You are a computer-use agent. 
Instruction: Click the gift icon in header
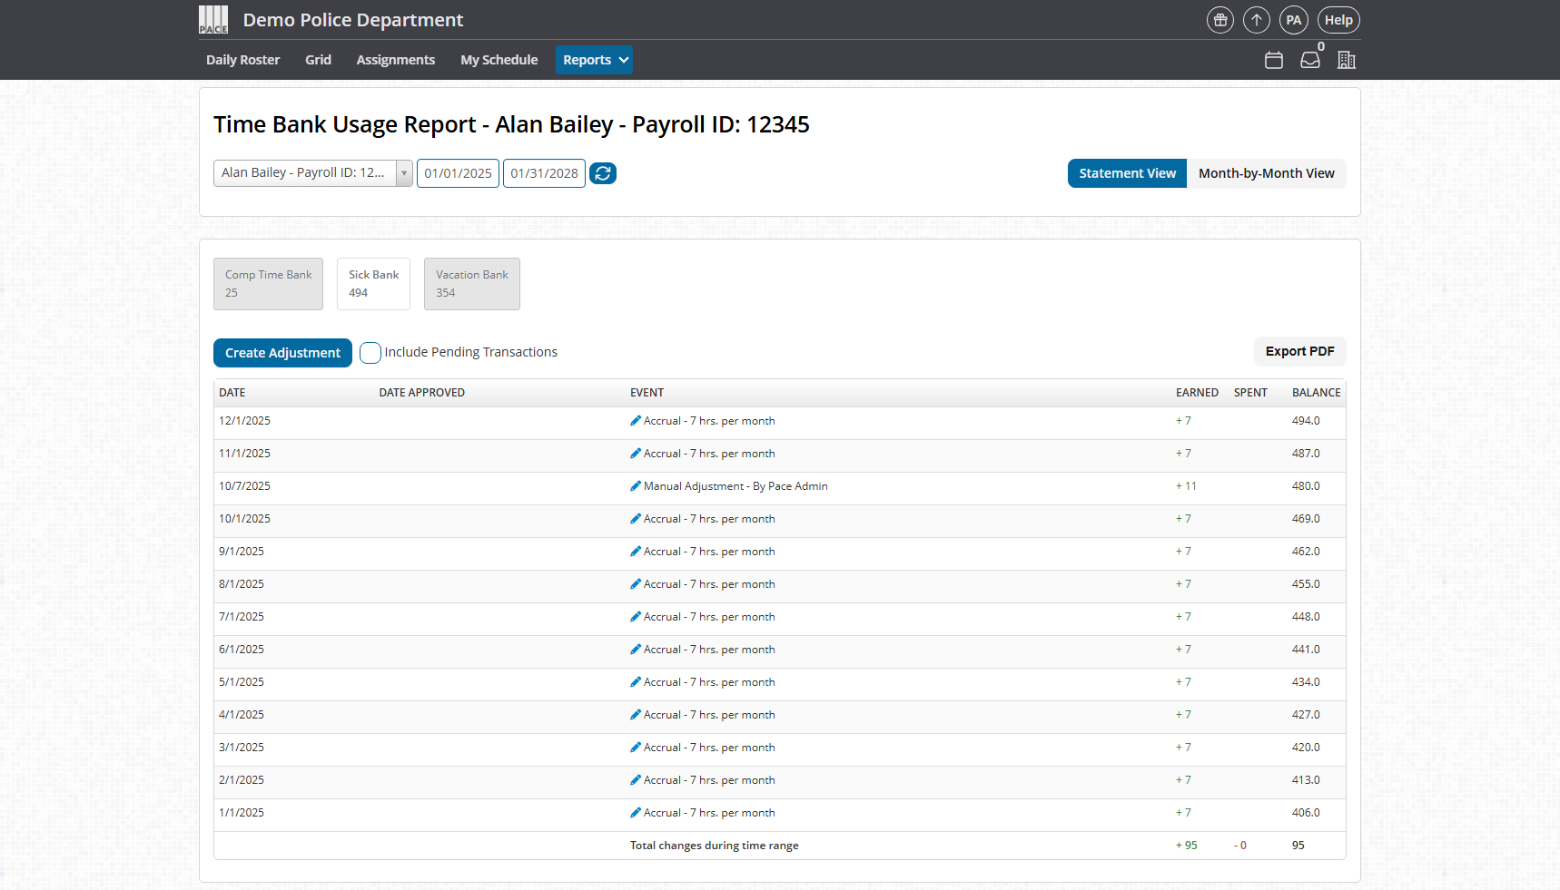(1219, 20)
